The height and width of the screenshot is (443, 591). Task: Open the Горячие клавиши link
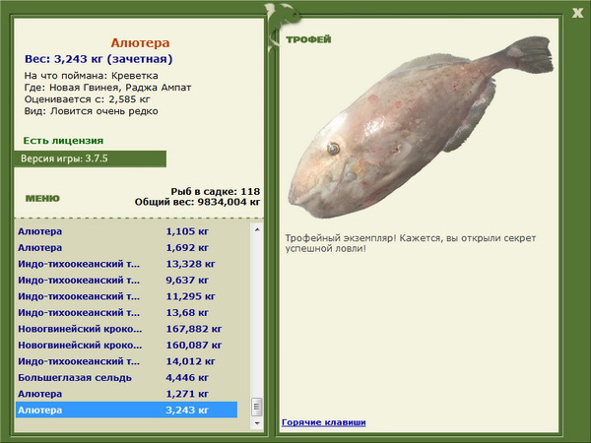(324, 422)
